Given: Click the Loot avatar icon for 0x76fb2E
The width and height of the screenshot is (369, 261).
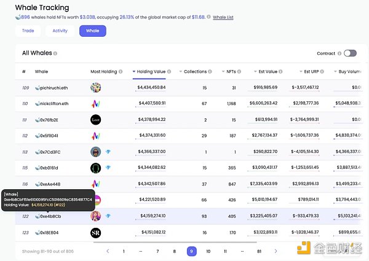Looking at the screenshot, I should [95, 120].
